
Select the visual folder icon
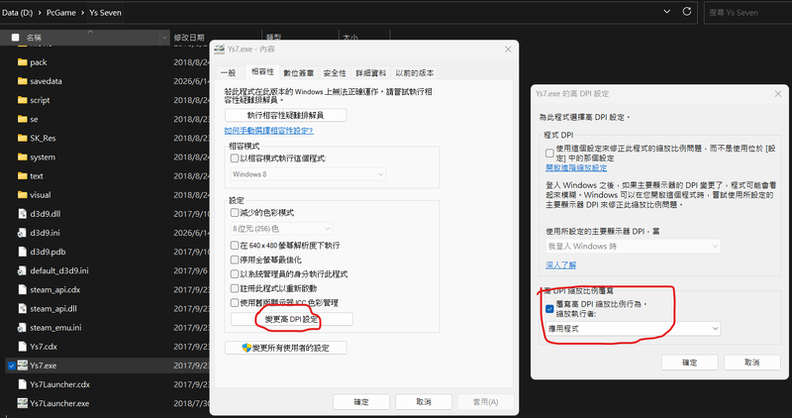pos(22,194)
